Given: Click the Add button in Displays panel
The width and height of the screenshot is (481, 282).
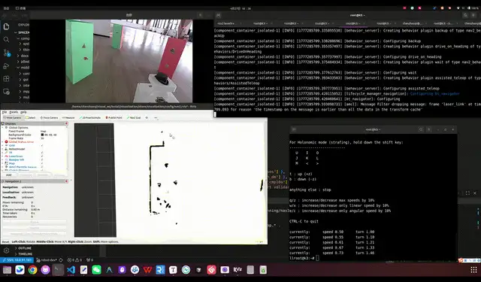Looking at the screenshot, I should point(9,175).
